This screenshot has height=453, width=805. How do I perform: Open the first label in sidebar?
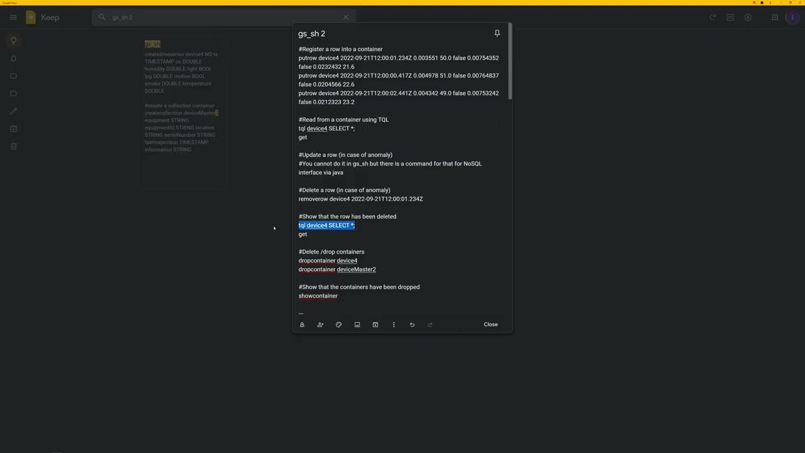pos(13,76)
